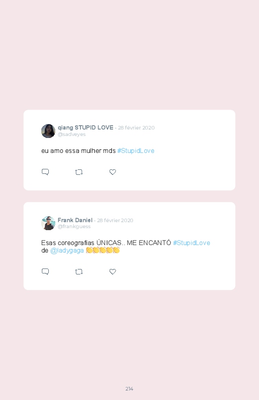The image size is (259, 400).
Task: Click reply icon on qiang's tweet
Action: 45,172
